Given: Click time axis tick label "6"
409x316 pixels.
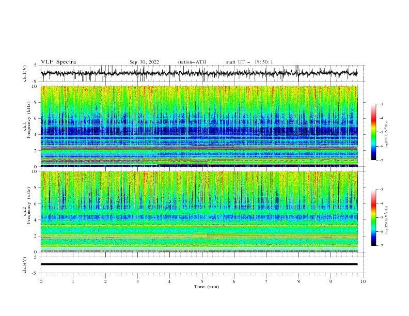Looking at the screenshot, I should tap(234, 281).
